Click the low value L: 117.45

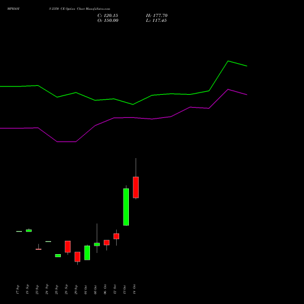[156, 21]
